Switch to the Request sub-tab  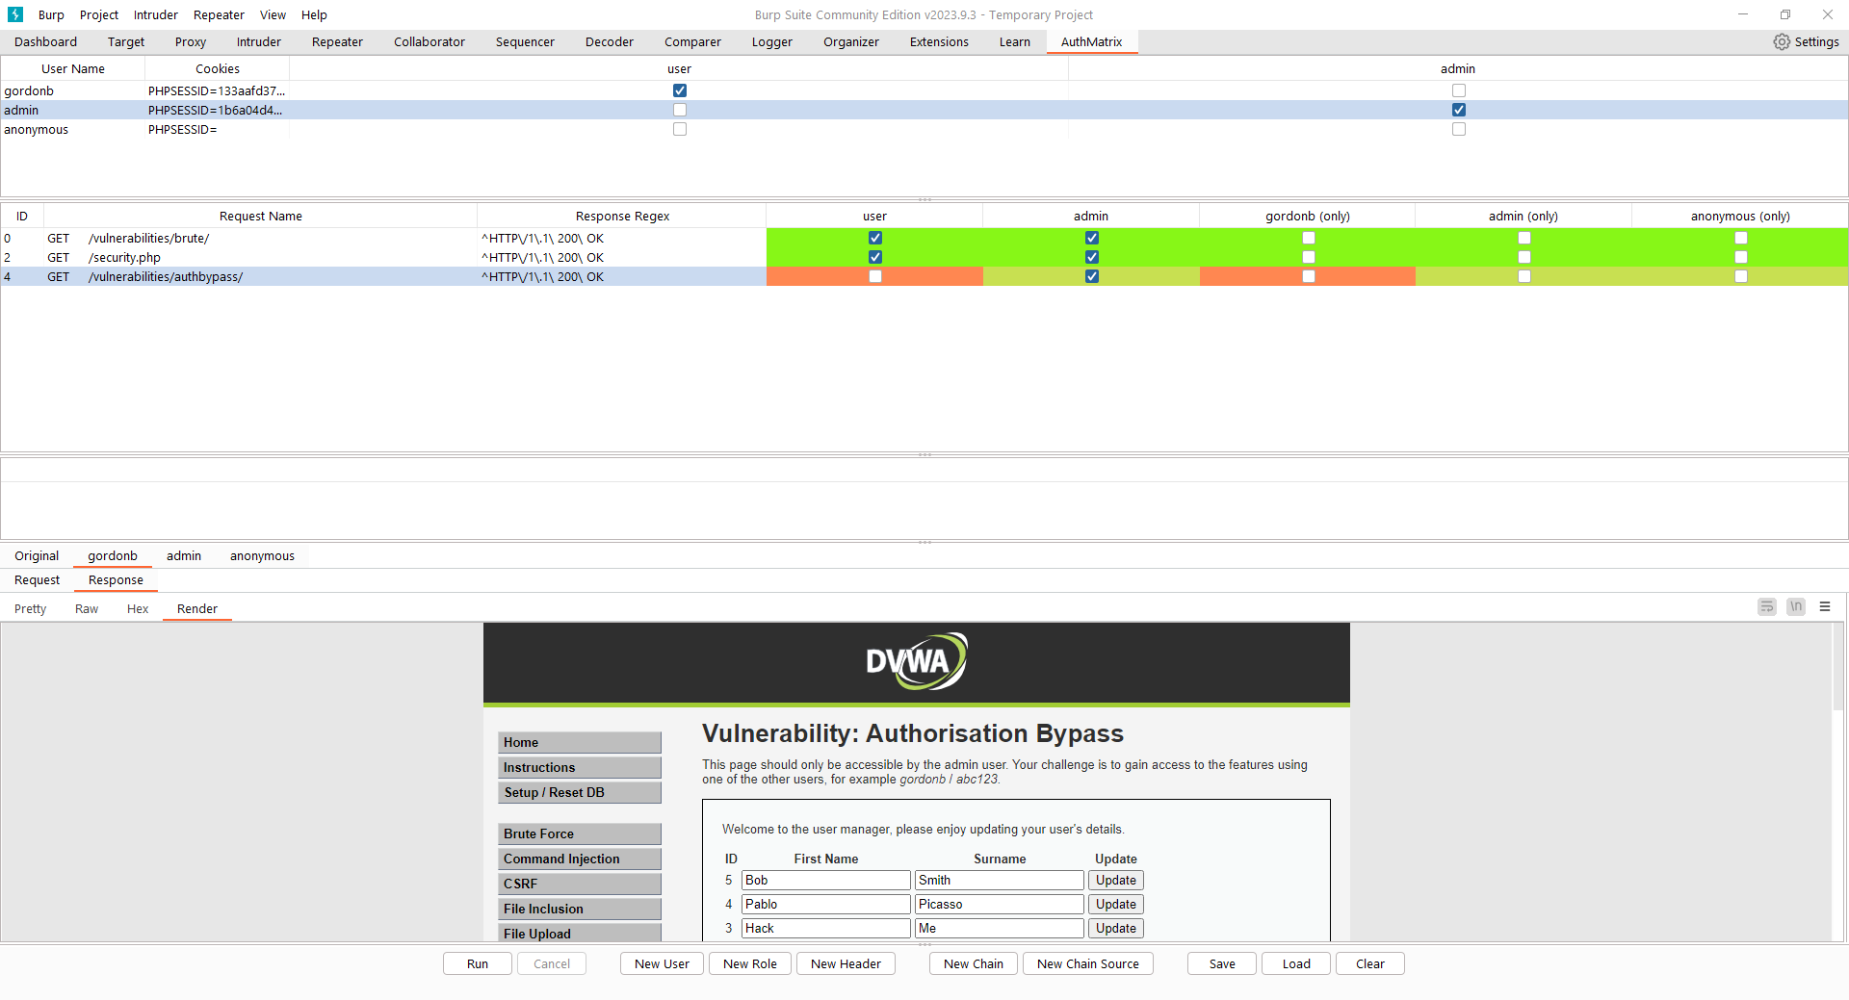pos(37,579)
